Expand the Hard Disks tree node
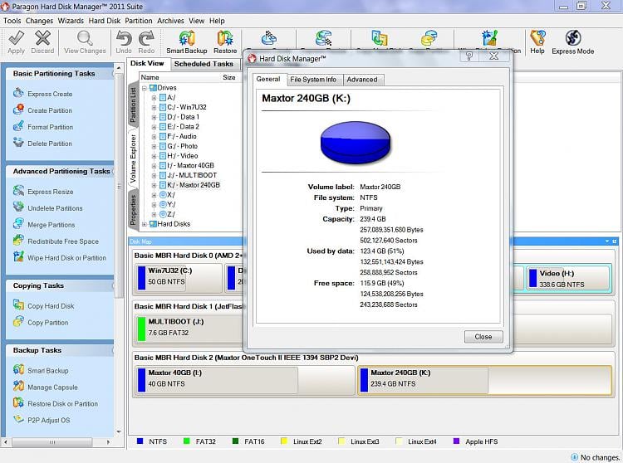Image resolution: width=623 pixels, height=463 pixels. 145,224
